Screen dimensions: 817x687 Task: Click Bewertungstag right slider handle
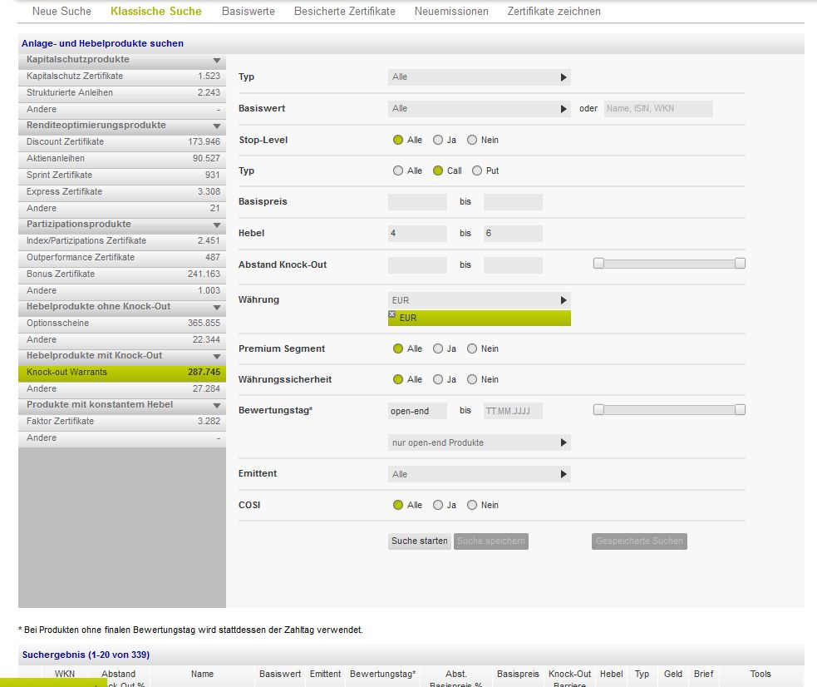[740, 410]
